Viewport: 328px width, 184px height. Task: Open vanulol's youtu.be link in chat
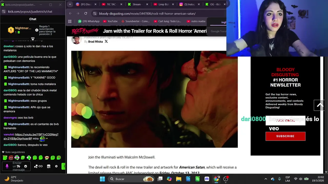click(31, 136)
